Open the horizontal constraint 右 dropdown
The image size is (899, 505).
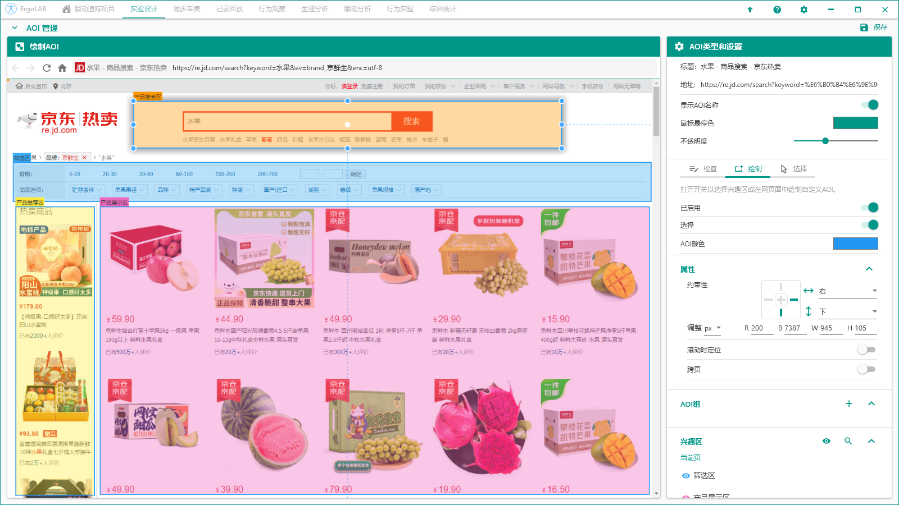coord(848,291)
